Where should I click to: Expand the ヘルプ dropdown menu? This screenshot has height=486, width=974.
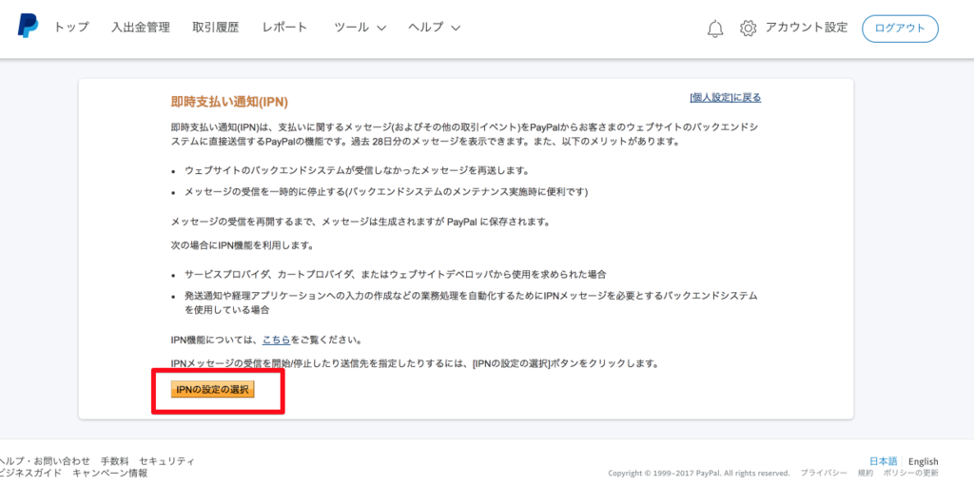pos(434,28)
